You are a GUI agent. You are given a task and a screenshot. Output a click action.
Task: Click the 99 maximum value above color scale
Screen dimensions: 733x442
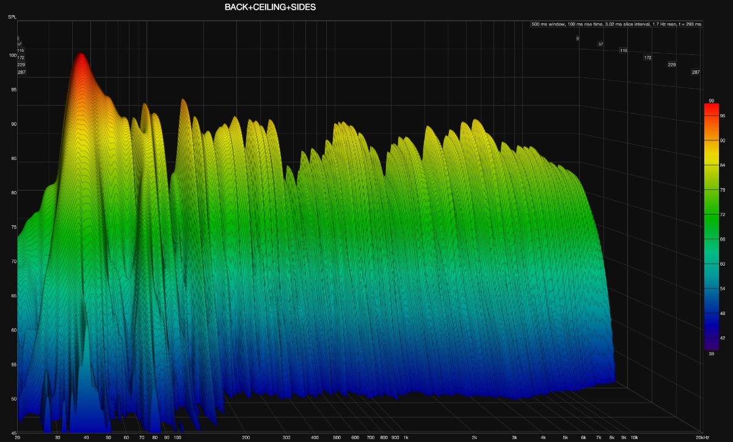pos(712,100)
